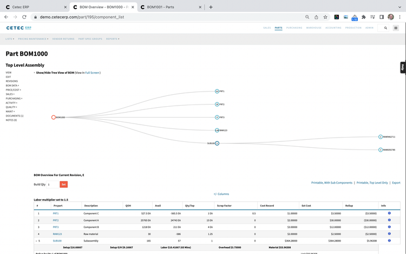Bookmark page with the star icon
Image resolution: width=406 pixels, height=254 pixels.
(x=325, y=17)
